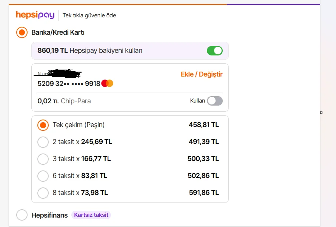Click the Kartsız taksit badge

(x=91, y=215)
